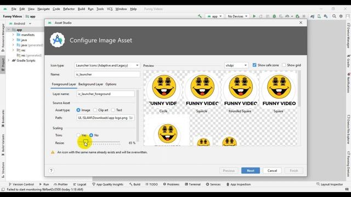
Task: Open the Build menu
Action: point(81,9)
